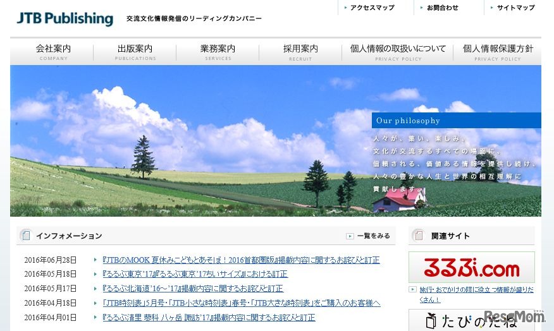This screenshot has width=554, height=331.
Task: Open the るるぶ東京'17 correction notice
Action: (195, 274)
